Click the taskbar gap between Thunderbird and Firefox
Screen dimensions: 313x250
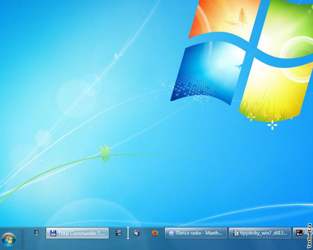point(146,233)
